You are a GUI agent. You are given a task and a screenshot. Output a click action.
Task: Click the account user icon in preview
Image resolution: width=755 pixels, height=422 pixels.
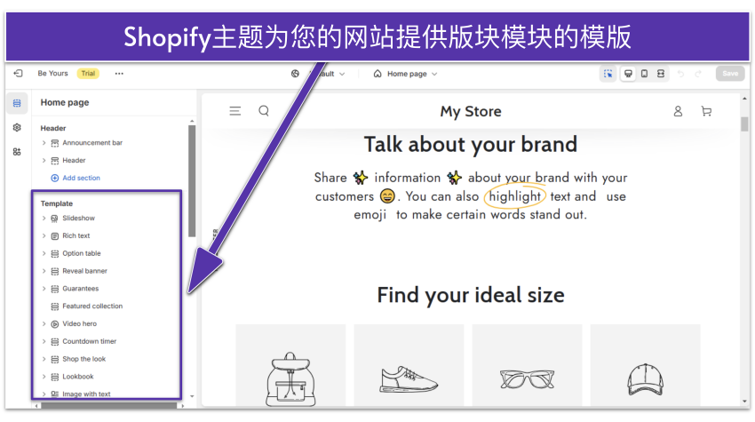tap(678, 111)
